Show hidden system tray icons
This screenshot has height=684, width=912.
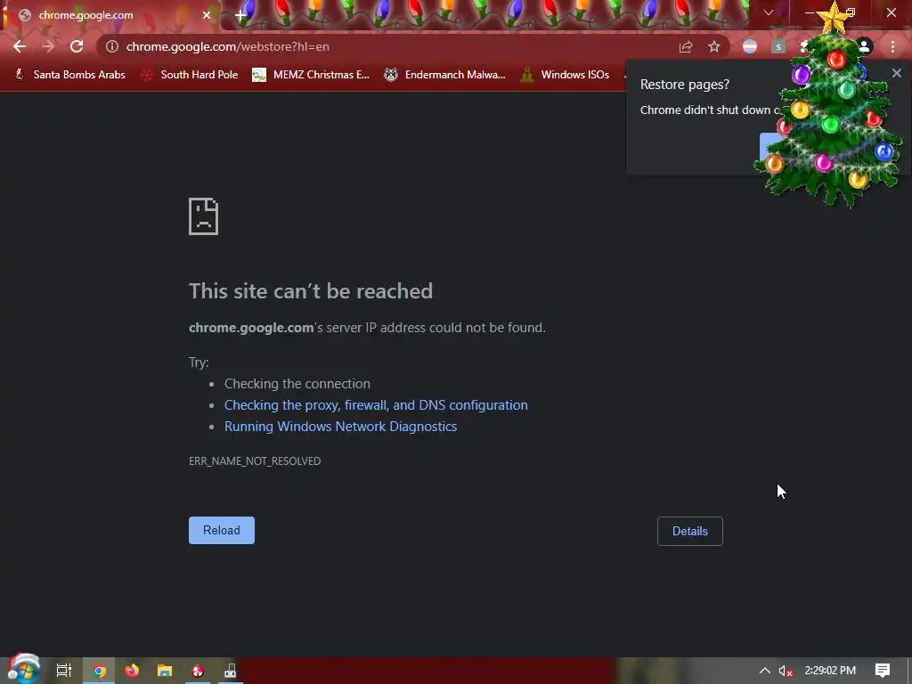[765, 671]
